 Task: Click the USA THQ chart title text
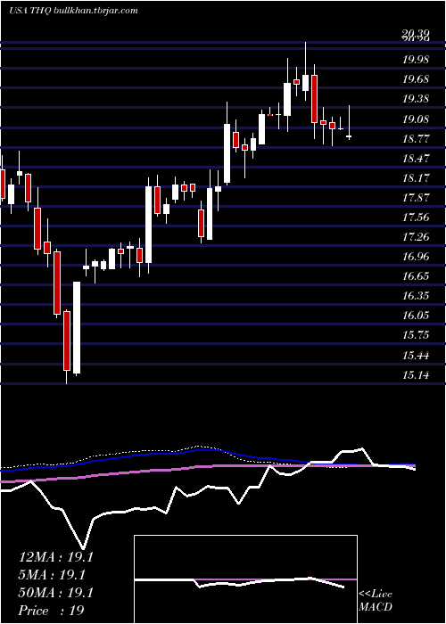(x=73, y=11)
